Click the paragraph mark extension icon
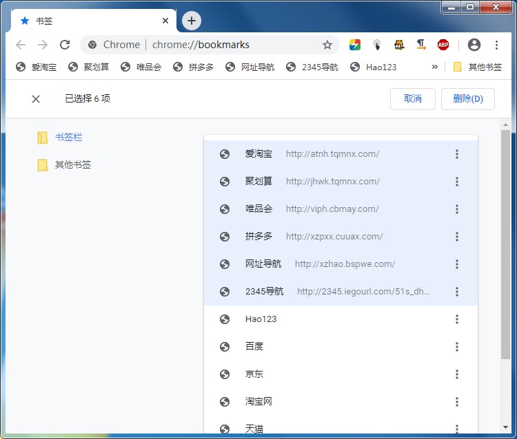 (421, 45)
